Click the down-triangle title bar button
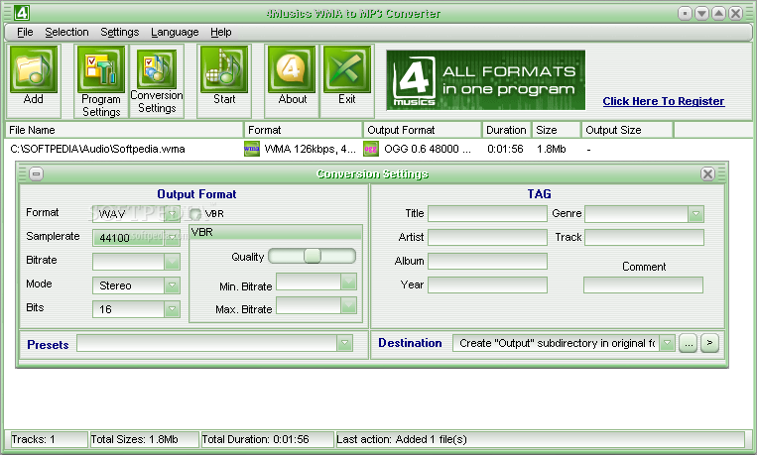The image size is (757, 455). click(x=701, y=14)
